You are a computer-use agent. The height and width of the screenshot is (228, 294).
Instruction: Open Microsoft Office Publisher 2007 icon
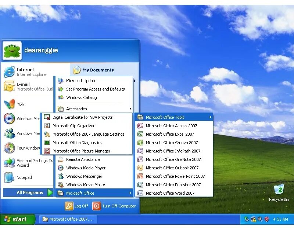click(140, 185)
